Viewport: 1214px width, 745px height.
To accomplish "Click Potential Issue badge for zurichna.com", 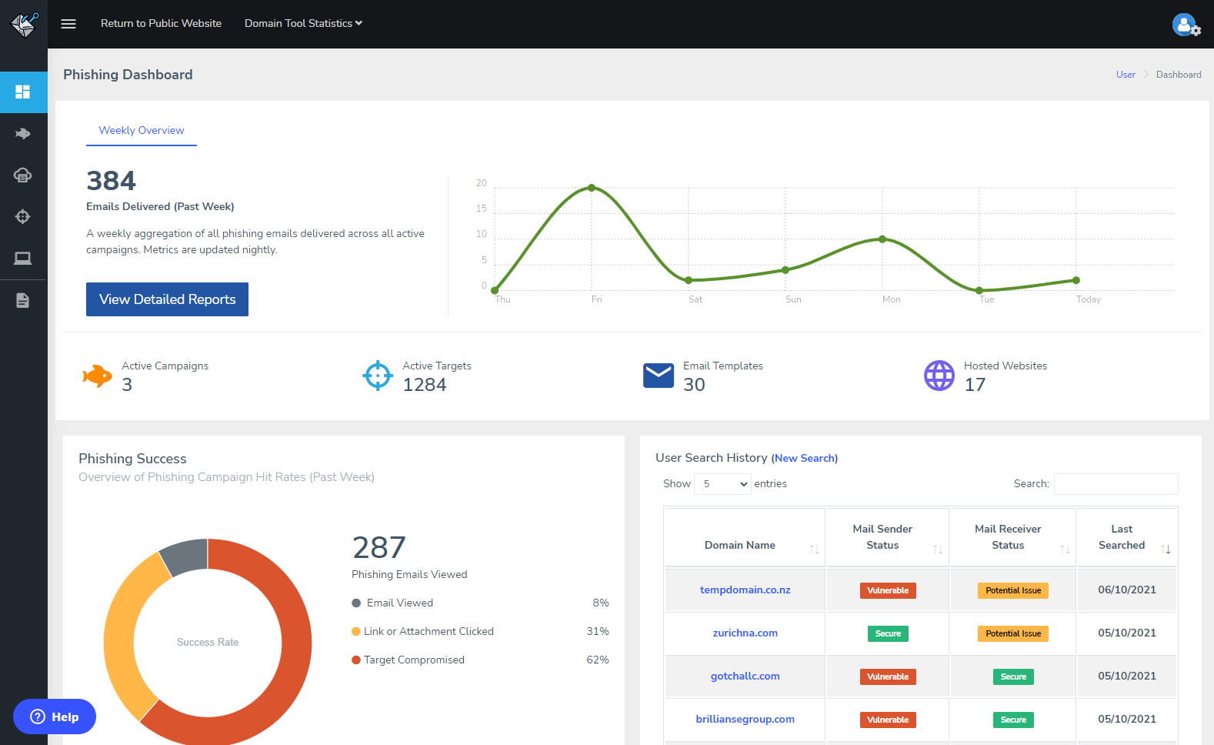I will click(x=1013, y=633).
